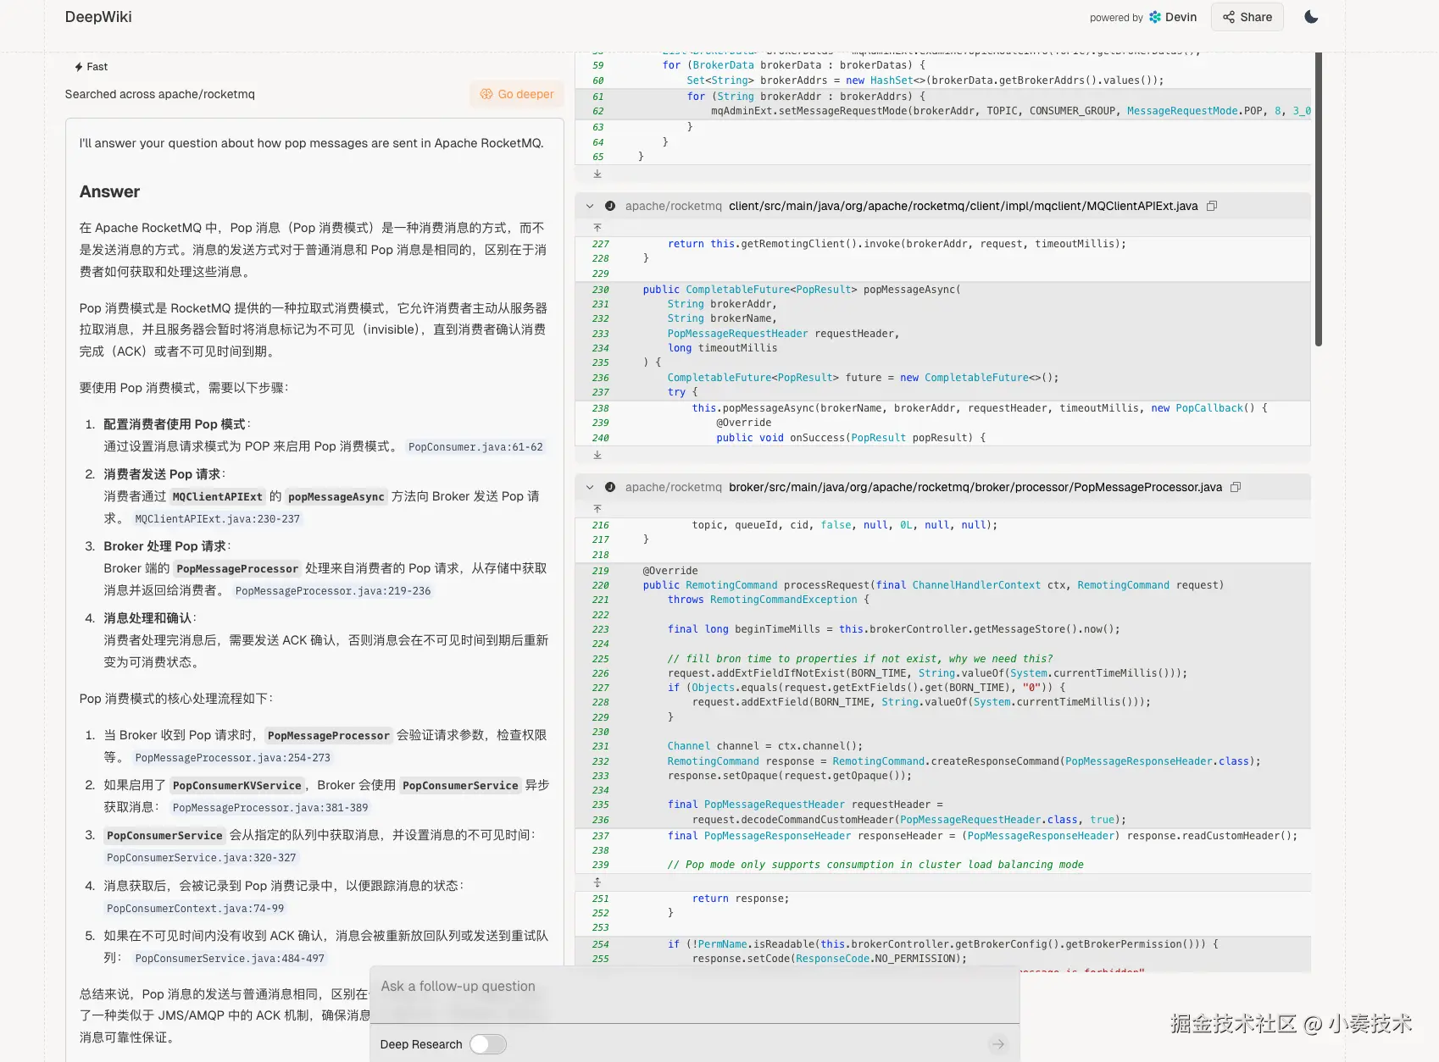This screenshot has height=1062, width=1439.
Task: Click the submit arrow for the follow-up question
Action: coord(998,1044)
